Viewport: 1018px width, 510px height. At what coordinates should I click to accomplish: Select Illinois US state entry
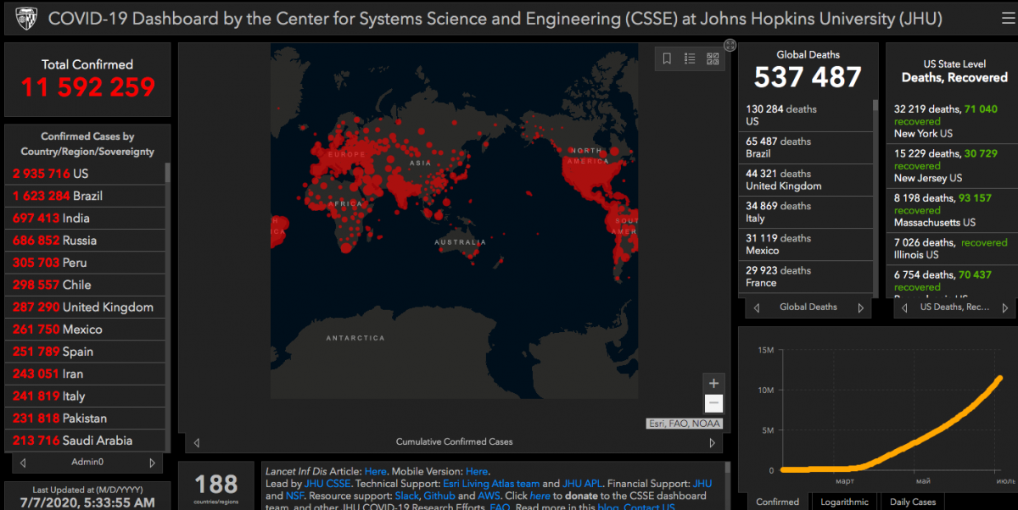pos(951,248)
